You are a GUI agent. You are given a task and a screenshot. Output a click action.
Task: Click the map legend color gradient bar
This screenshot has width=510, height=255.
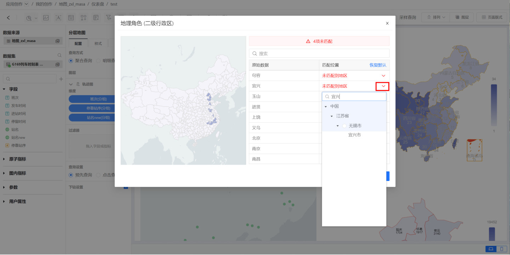tap(494, 105)
